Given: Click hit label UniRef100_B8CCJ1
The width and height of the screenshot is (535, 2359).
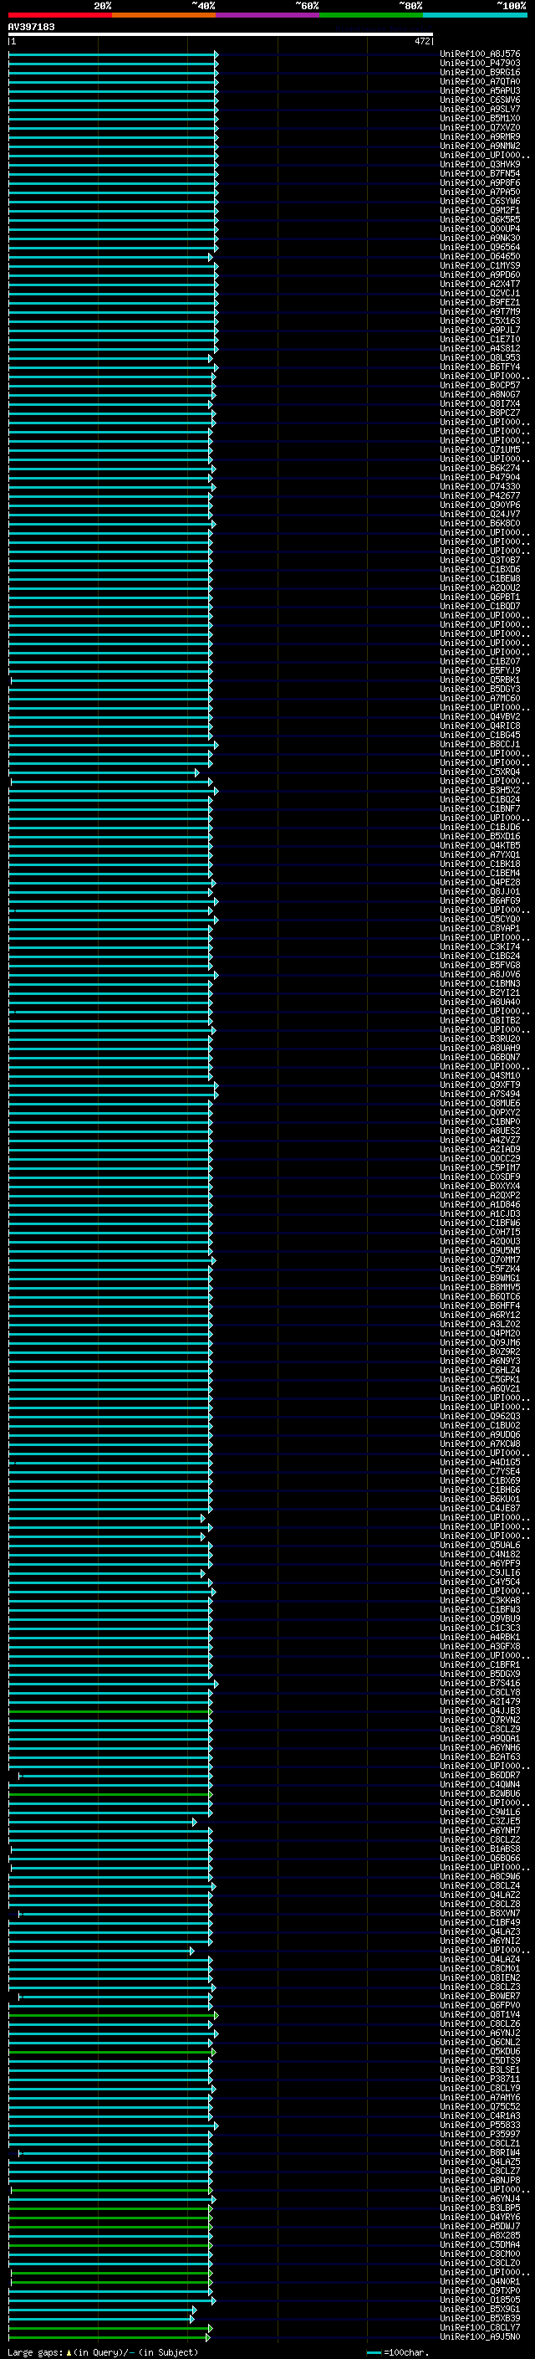Looking at the screenshot, I should 480,744.
